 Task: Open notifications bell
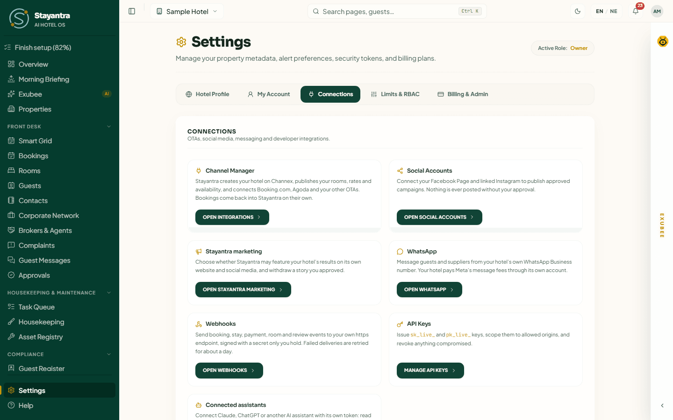636,11
